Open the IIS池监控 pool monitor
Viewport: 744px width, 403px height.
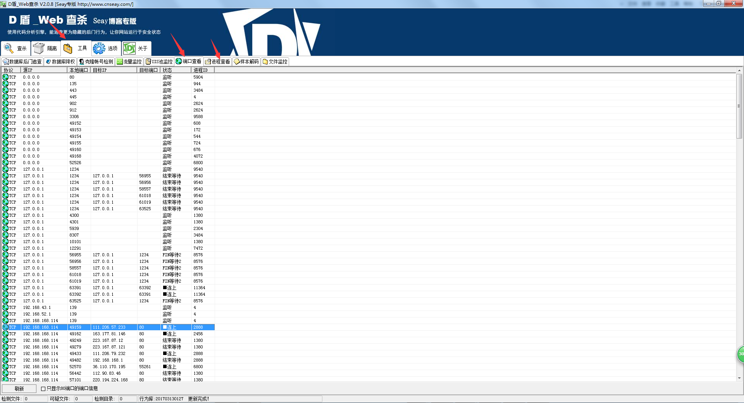pyautogui.click(x=159, y=62)
